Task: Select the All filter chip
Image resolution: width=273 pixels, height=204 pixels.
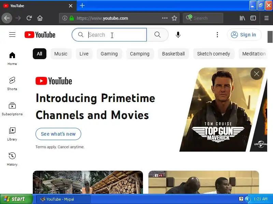Action: tap(40, 54)
